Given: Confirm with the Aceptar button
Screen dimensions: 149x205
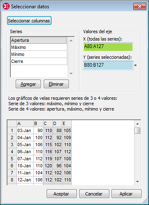Looking at the screenshot, I should (61, 194).
